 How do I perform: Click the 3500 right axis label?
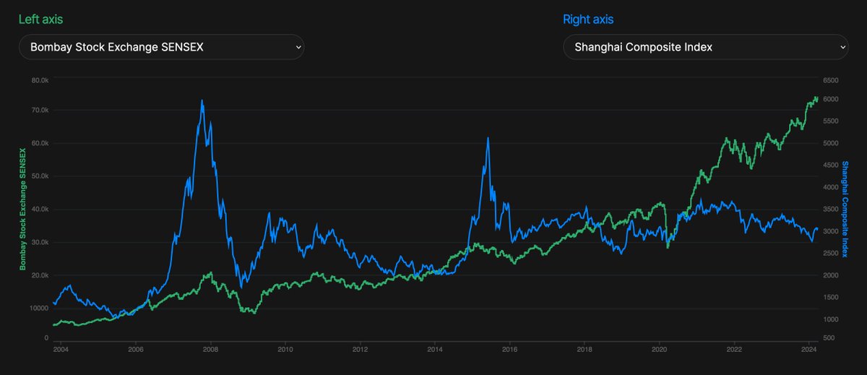pos(830,210)
